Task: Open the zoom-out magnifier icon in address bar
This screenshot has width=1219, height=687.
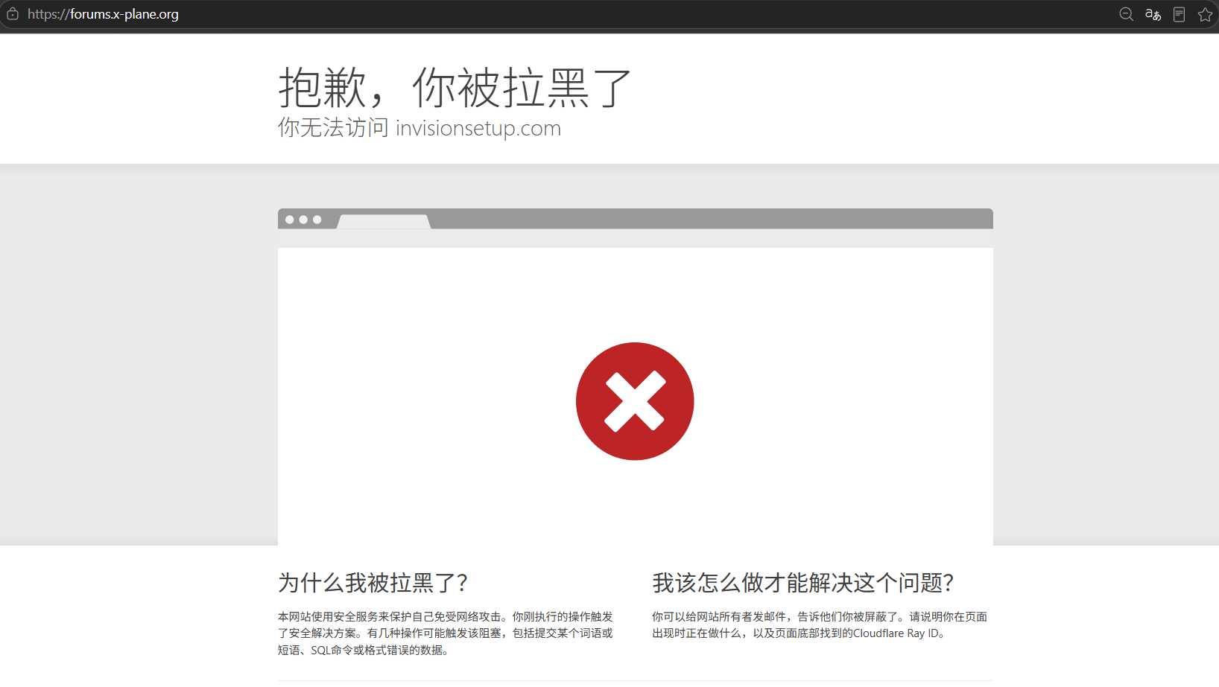Action: pyautogui.click(x=1126, y=14)
